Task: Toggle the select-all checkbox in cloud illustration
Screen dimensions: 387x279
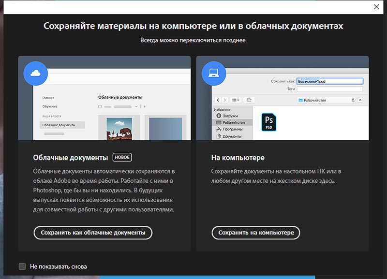Action: (x=100, y=106)
